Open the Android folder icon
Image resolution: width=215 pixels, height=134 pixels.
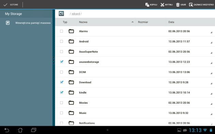click(71, 41)
